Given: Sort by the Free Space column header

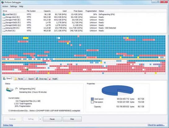Looking at the screenshot, I should 78,11.
